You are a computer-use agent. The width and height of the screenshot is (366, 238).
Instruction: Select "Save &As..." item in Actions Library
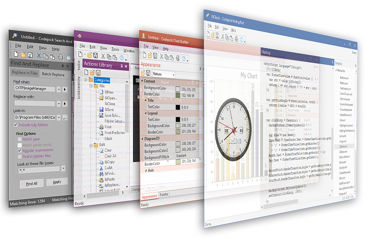pos(112,115)
